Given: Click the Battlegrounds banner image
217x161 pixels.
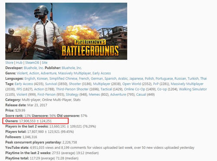Looking at the screenshot, I should [66, 31].
